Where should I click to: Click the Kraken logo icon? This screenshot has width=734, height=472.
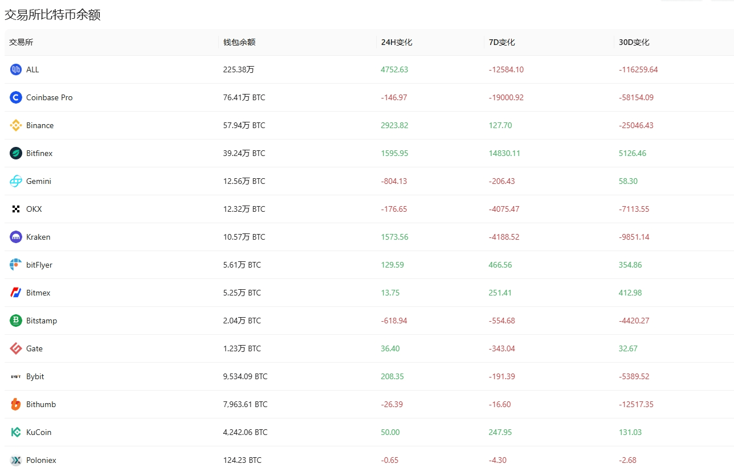[x=16, y=237]
